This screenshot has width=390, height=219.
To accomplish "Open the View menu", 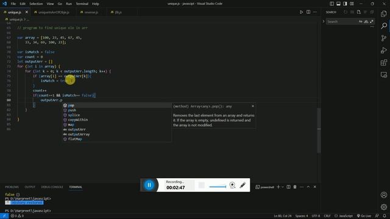I will pyautogui.click(x=50, y=4).
